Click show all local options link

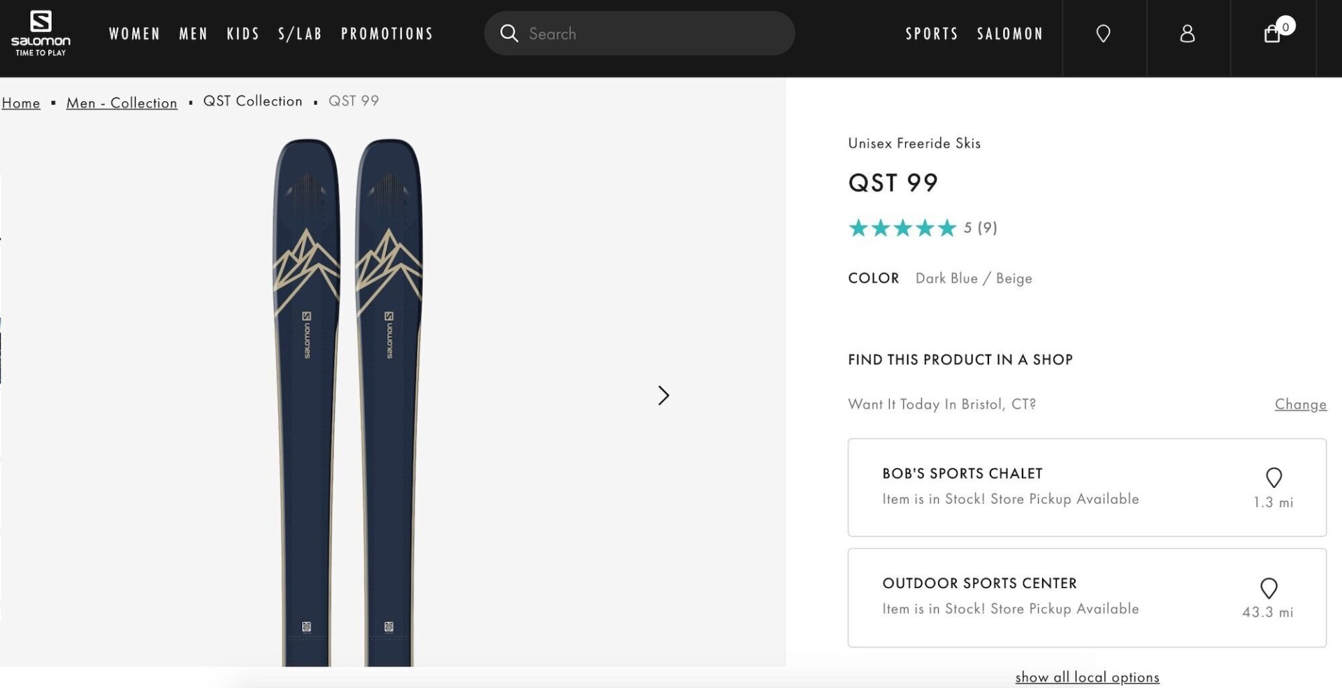(x=1087, y=677)
